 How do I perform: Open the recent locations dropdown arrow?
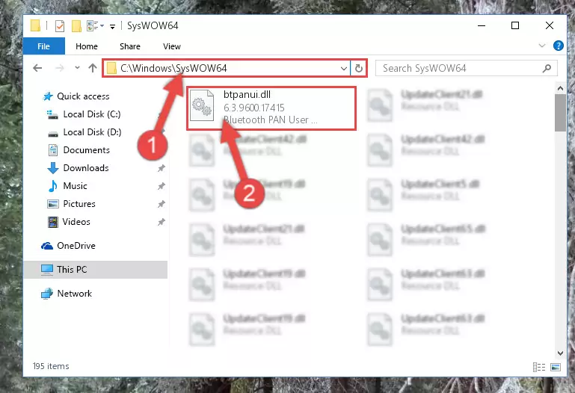click(77, 68)
